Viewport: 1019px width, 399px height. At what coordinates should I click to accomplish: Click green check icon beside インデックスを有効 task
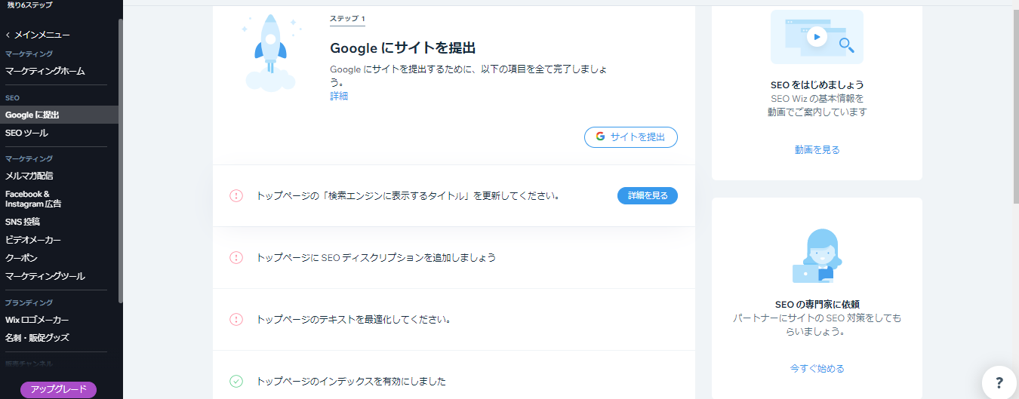236,382
